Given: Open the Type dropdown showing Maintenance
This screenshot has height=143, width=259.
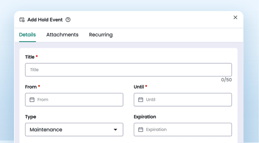Looking at the screenshot, I should 74,129.
